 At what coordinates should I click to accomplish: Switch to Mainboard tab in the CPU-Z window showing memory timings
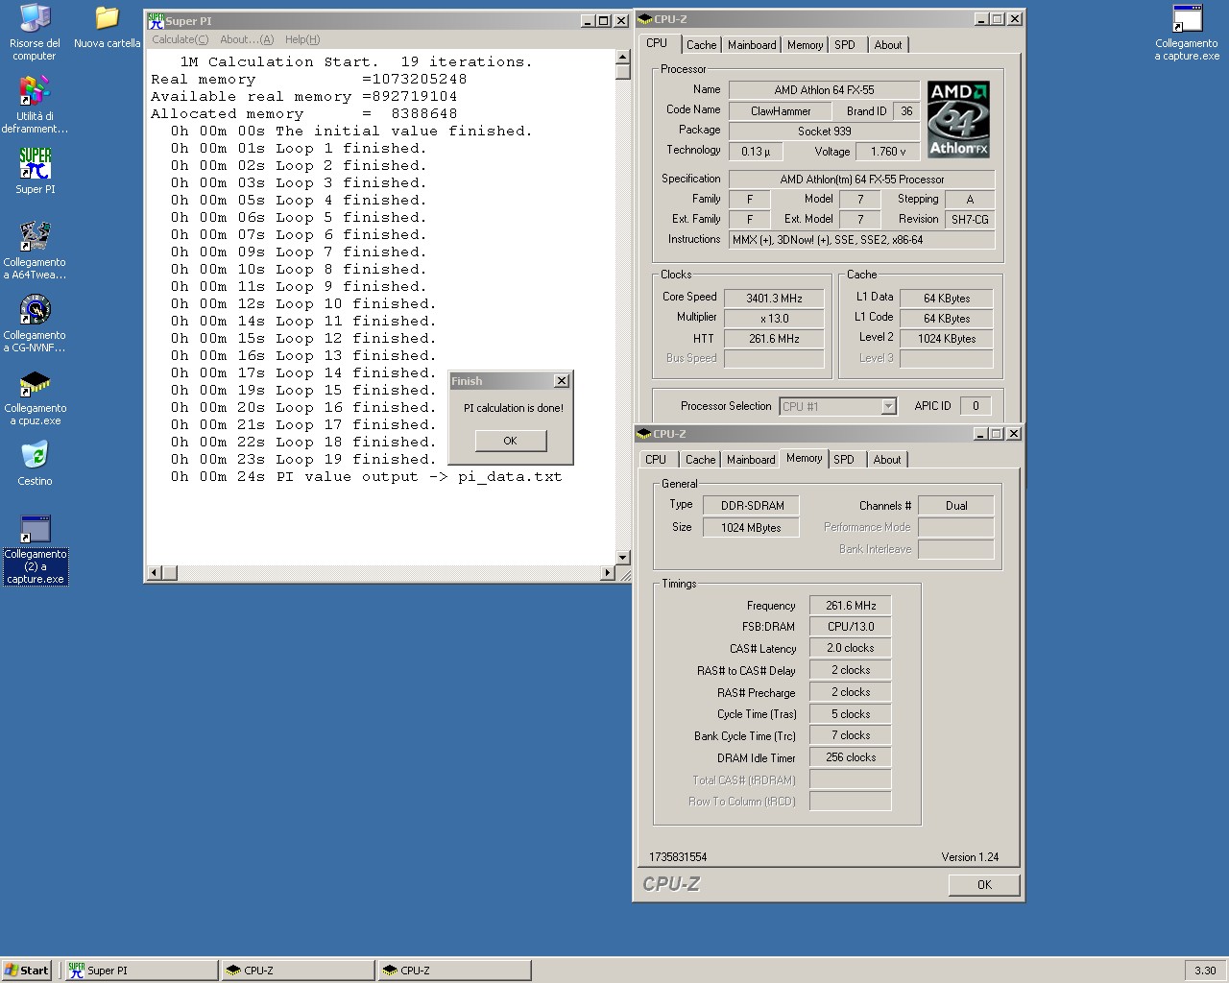tap(751, 460)
